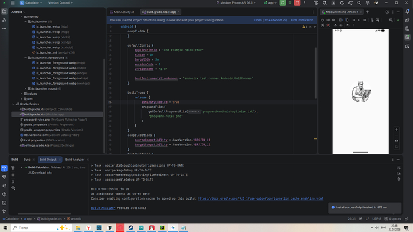This screenshot has width=413, height=232.
Task: Click the green Rerun app button
Action: 283,2
